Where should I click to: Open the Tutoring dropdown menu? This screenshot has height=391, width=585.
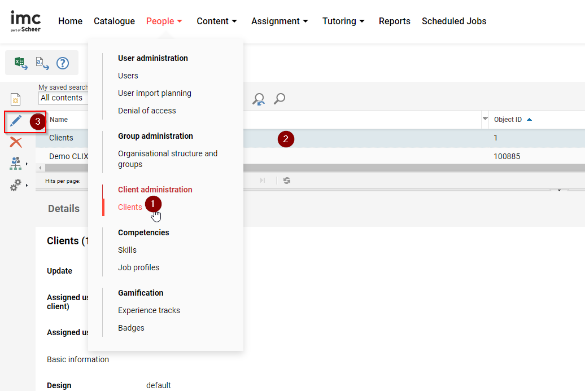coord(343,21)
